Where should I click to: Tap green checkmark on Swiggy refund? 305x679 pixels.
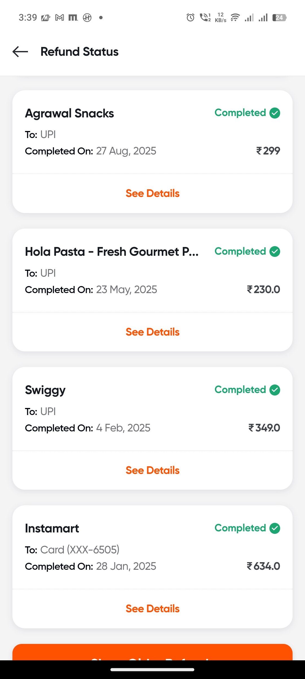[x=274, y=390]
